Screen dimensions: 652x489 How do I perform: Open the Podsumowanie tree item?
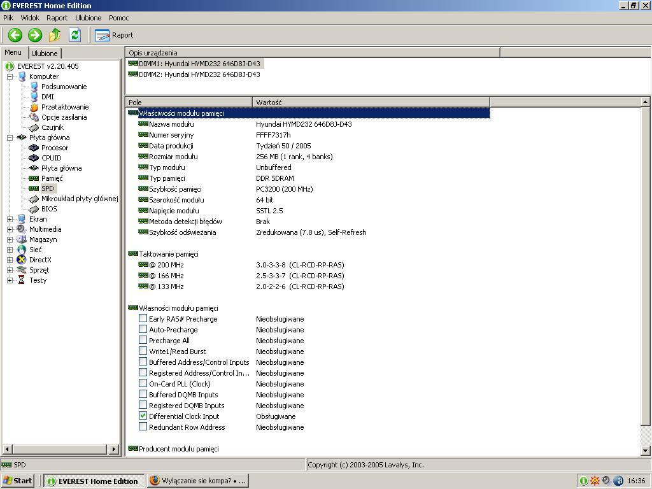(64, 87)
